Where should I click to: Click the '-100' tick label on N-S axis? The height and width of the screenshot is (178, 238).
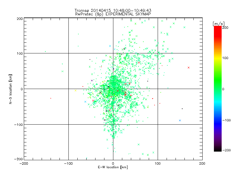(x=18, y=125)
